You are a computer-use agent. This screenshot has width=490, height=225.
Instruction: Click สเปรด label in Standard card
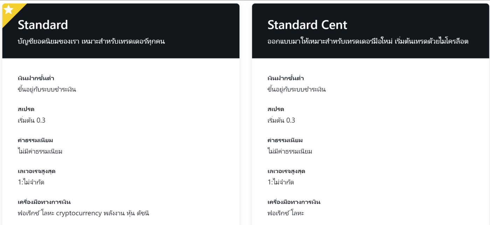tap(26, 109)
